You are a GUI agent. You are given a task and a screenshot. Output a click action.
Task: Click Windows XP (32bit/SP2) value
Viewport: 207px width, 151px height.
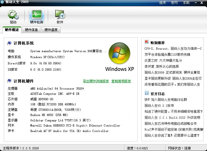point(47,57)
